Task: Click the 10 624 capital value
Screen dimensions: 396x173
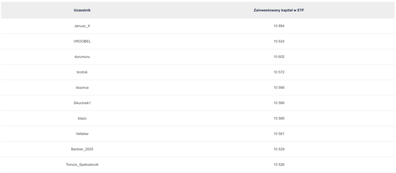Action: point(279,41)
